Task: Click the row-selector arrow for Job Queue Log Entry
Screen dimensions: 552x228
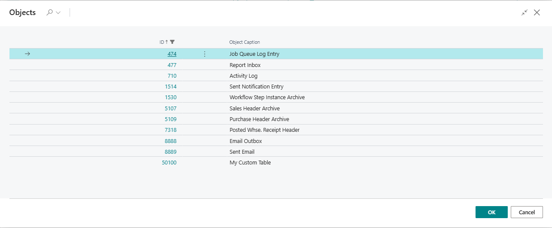Action: click(27, 54)
